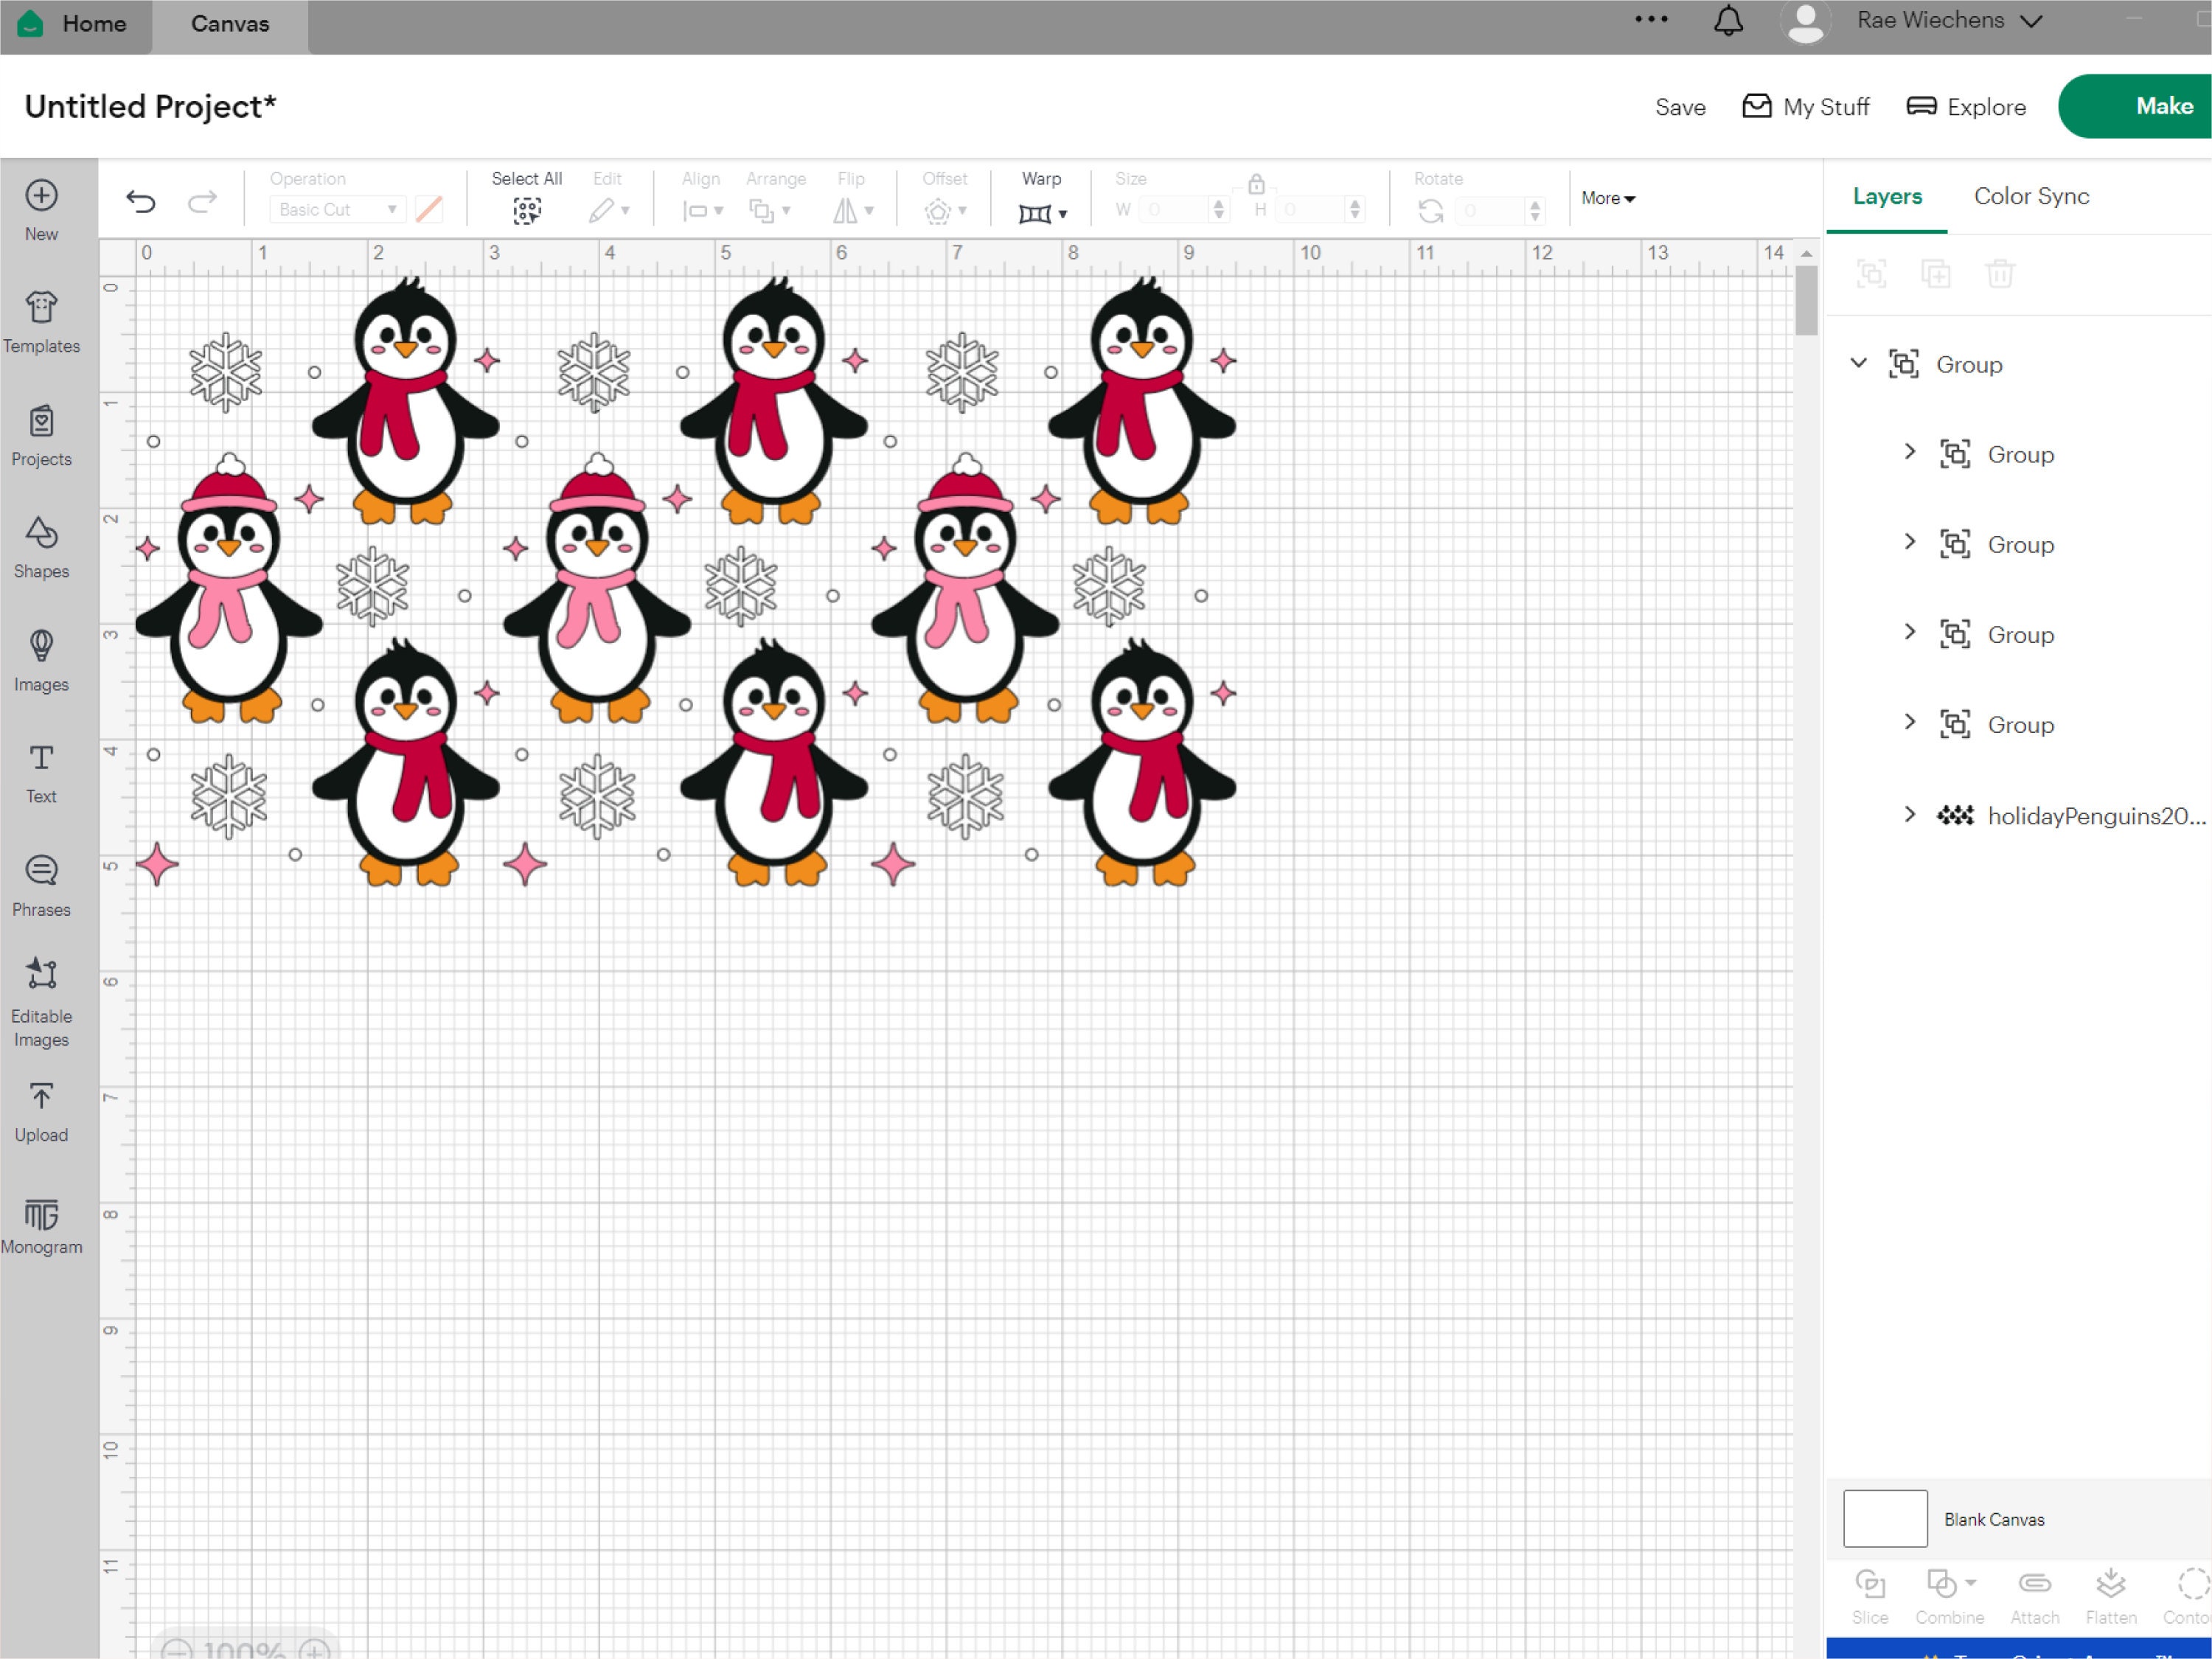
Task: Toggle the Size lock aspect ratio
Action: [1256, 184]
